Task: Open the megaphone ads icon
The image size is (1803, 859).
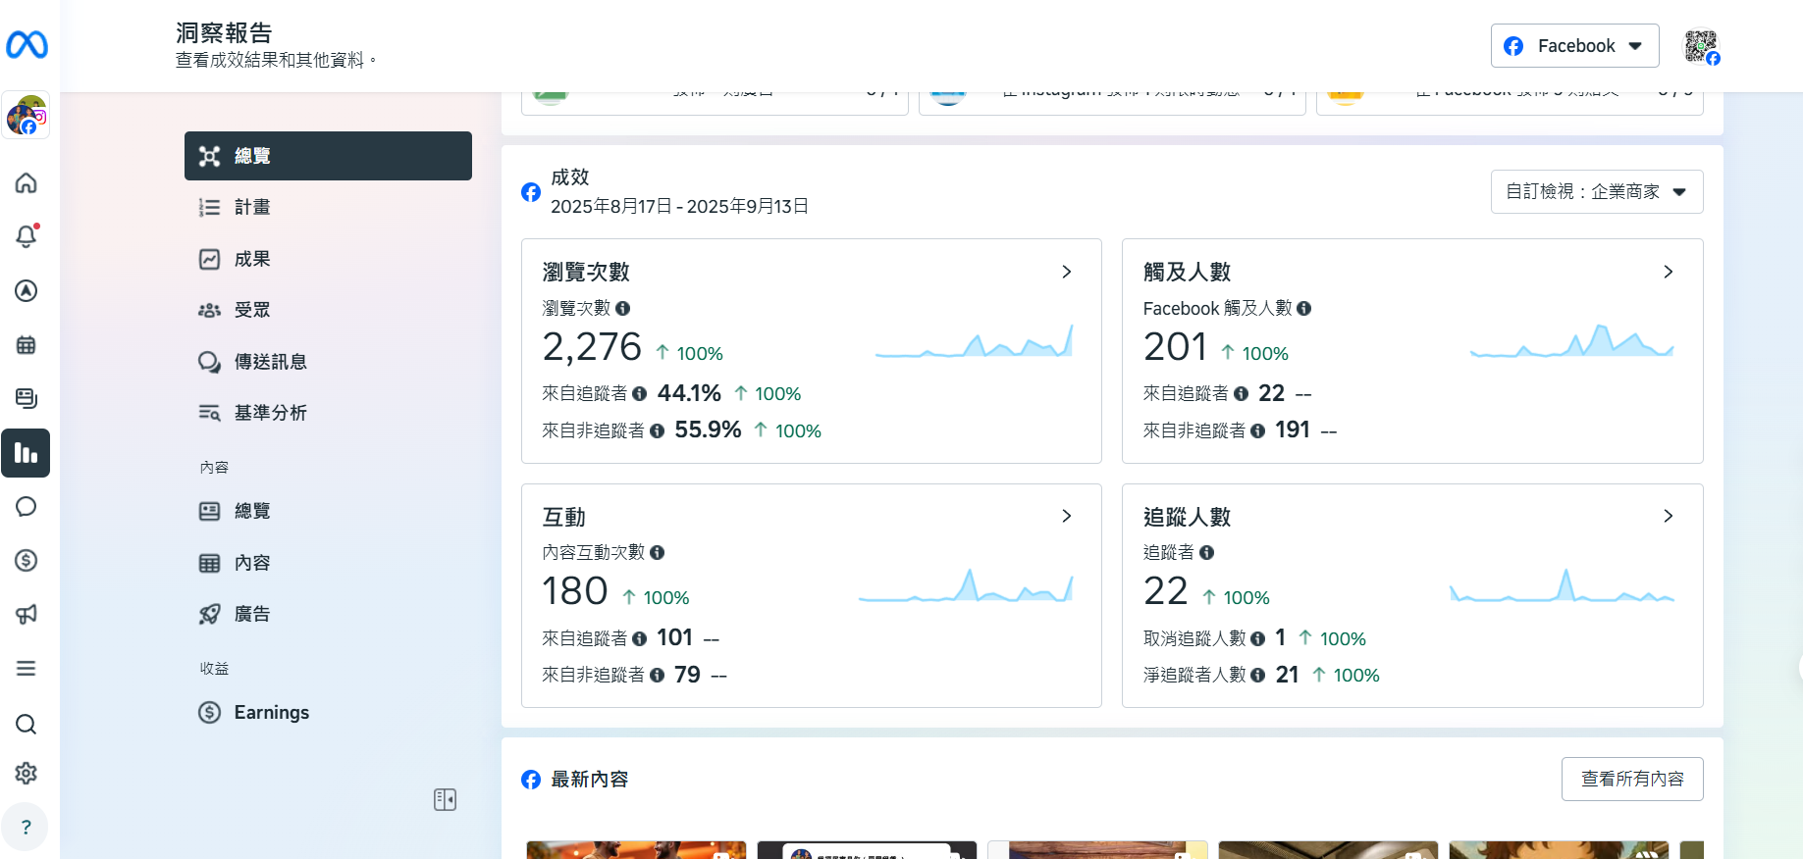Action: coord(27,614)
